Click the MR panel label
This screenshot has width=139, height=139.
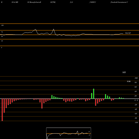pyautogui.click(x=124, y=72)
